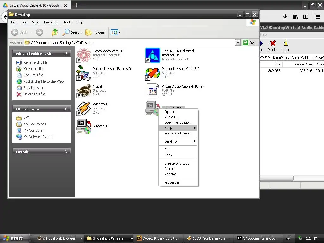Click the address path field
324x243 pixels.
tap(129, 43)
